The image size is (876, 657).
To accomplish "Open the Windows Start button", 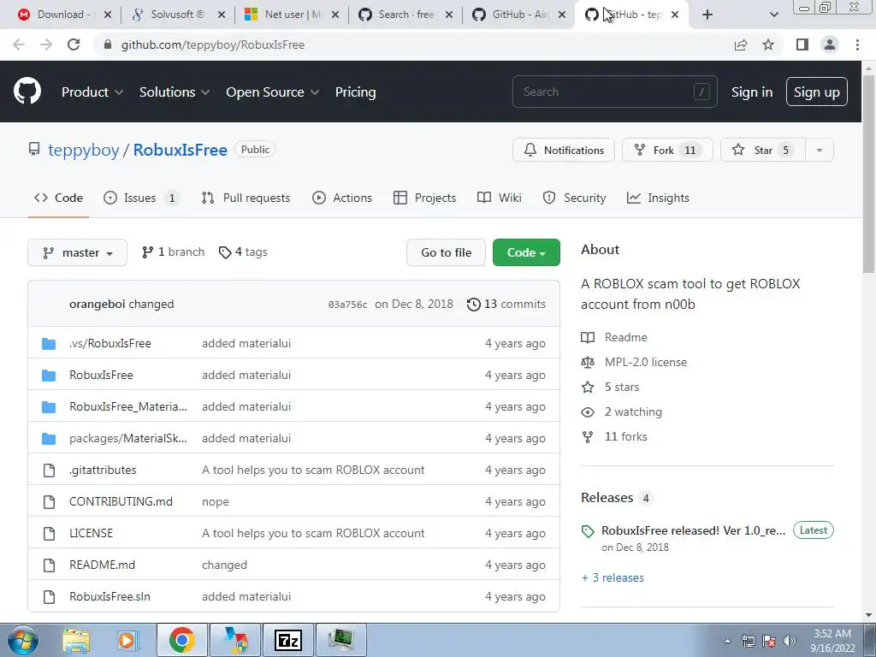I will pyautogui.click(x=23, y=640).
